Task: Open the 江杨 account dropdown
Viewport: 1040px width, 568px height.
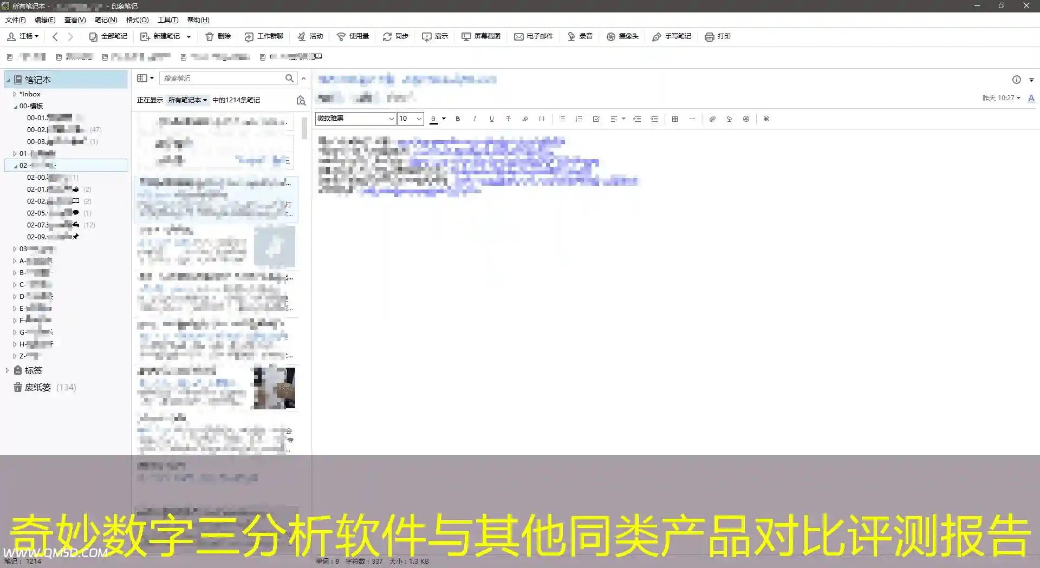Action: [x=23, y=36]
